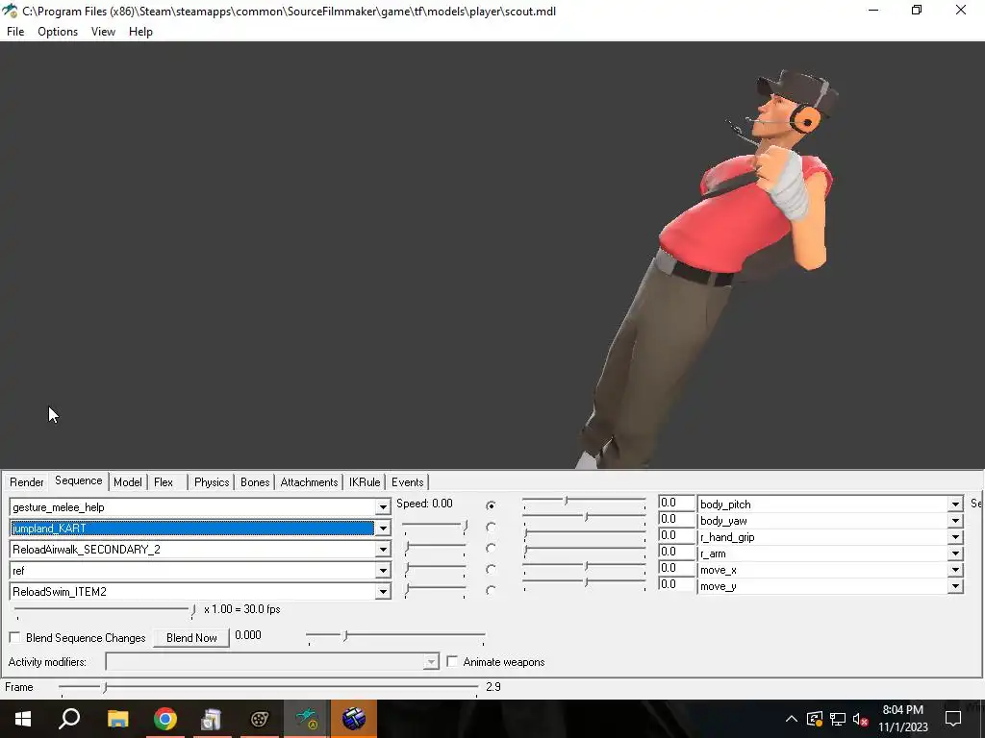Switch to the Model tab

[x=128, y=482]
